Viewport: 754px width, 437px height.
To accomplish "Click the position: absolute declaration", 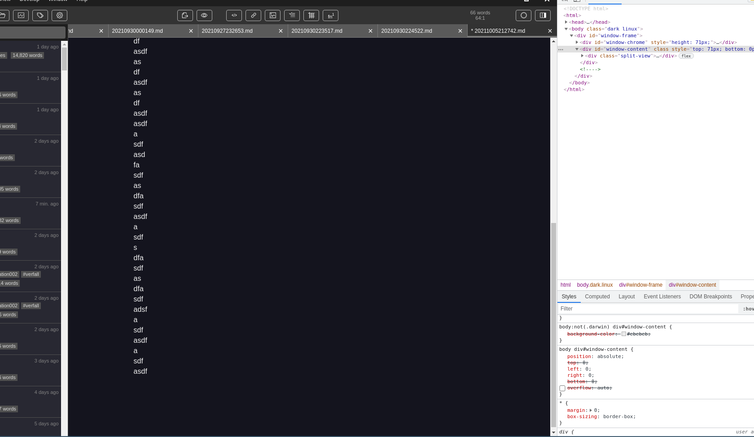I will coord(595,357).
